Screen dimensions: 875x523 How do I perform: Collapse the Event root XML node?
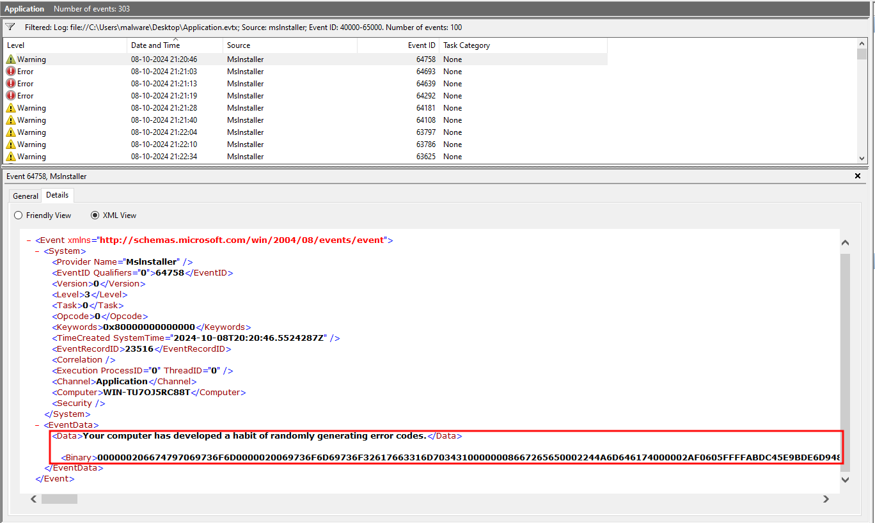29,240
